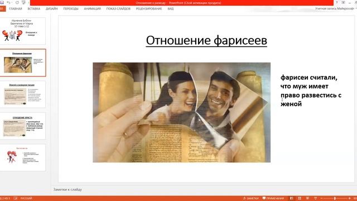Open the ПОКАЗ СЛАЙДОВ ribbon tab

[118, 9]
